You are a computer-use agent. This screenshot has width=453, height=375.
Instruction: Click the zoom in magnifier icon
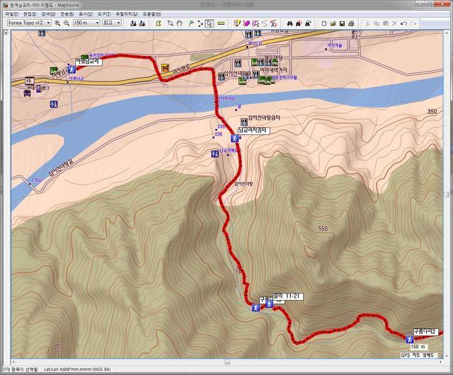(57, 23)
